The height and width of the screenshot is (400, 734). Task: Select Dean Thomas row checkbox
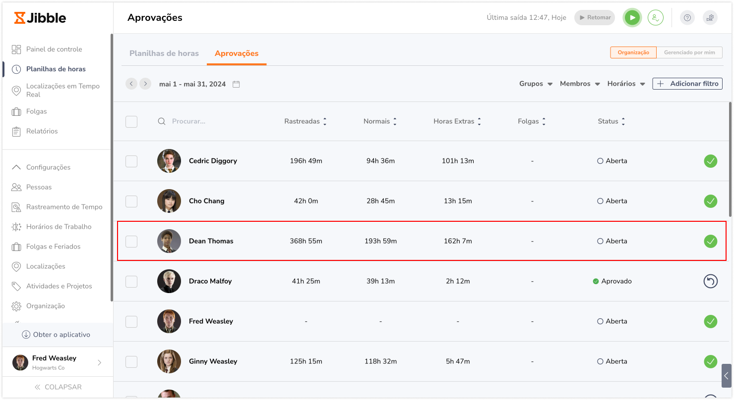pos(131,241)
